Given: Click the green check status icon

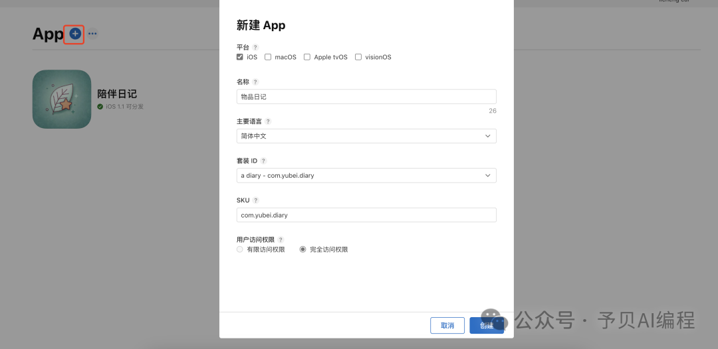Looking at the screenshot, I should pyautogui.click(x=100, y=106).
